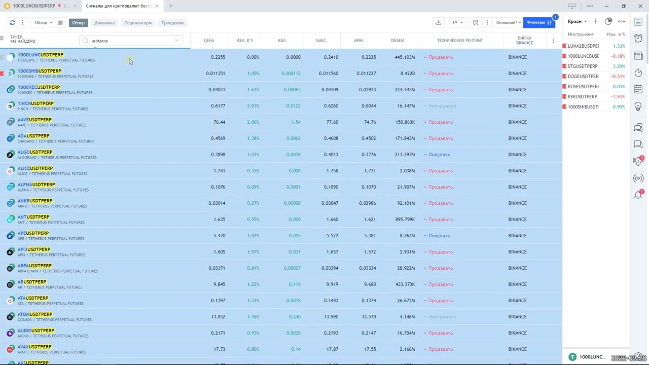
Task: Open the title bar three-dot menu
Action: (x=590, y=6)
